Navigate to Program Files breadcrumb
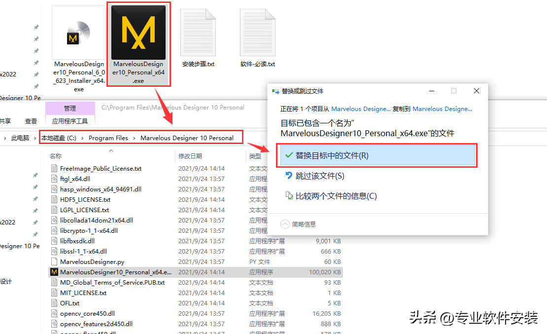Image resolution: width=547 pixels, height=334 pixels. tap(108, 138)
